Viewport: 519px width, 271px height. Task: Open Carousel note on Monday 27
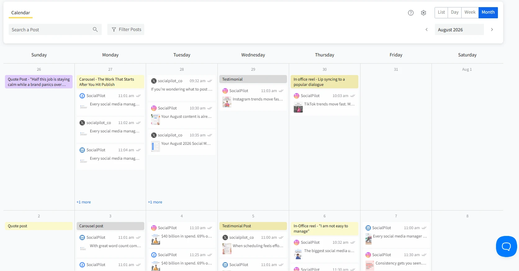point(110,82)
